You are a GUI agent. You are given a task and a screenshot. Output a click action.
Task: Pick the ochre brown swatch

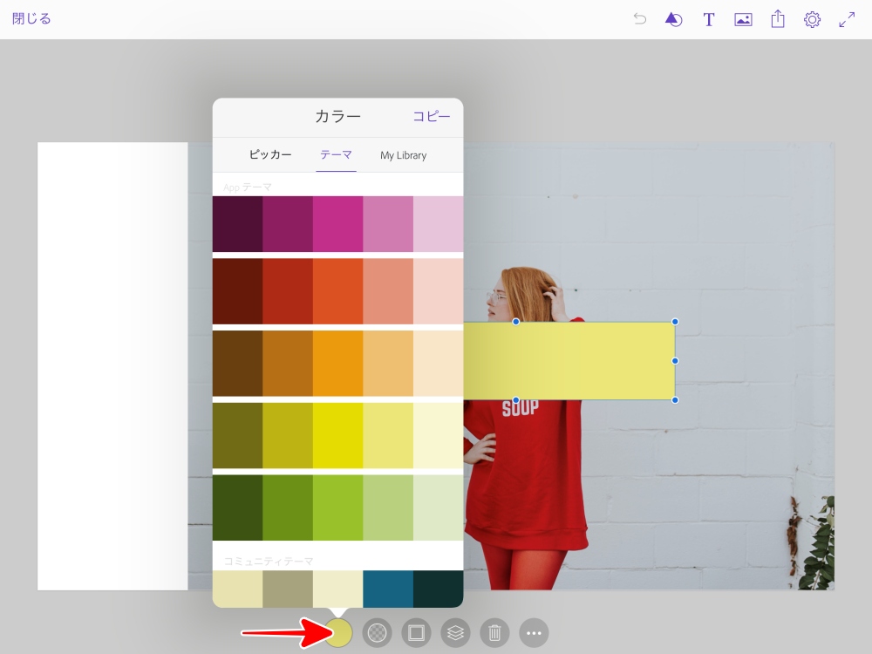(288, 364)
